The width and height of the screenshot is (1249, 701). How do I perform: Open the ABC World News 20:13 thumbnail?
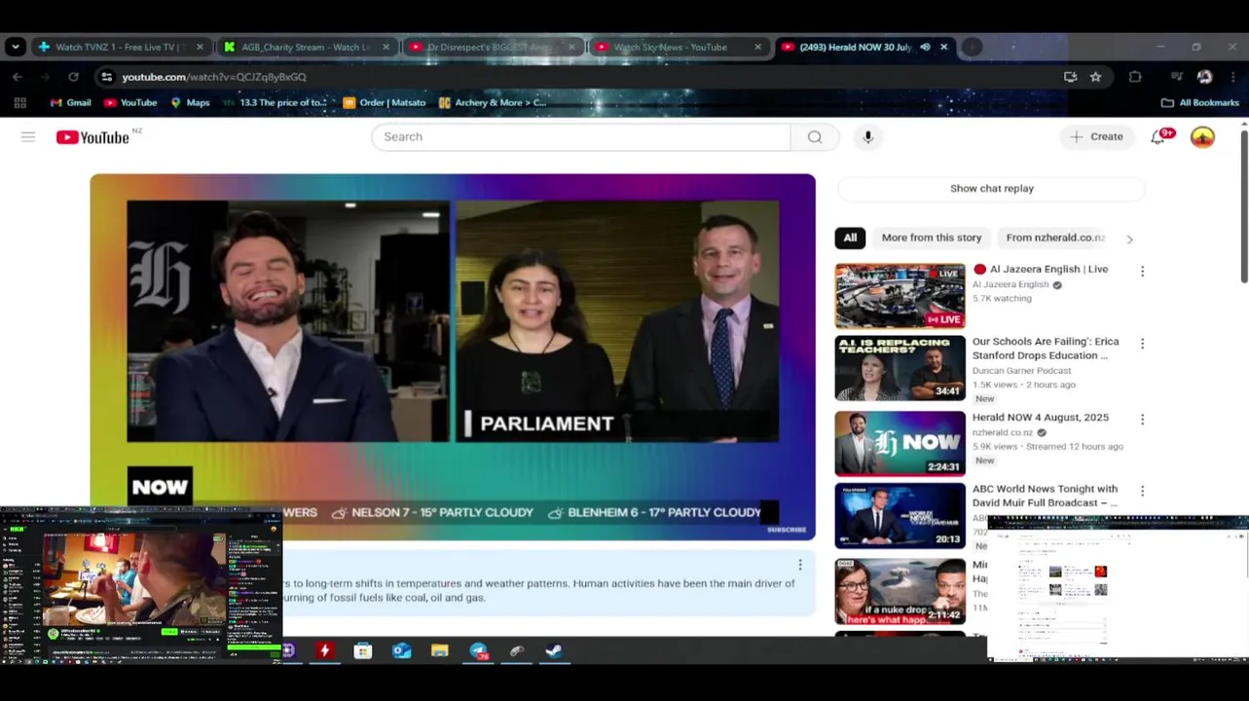tap(900, 515)
